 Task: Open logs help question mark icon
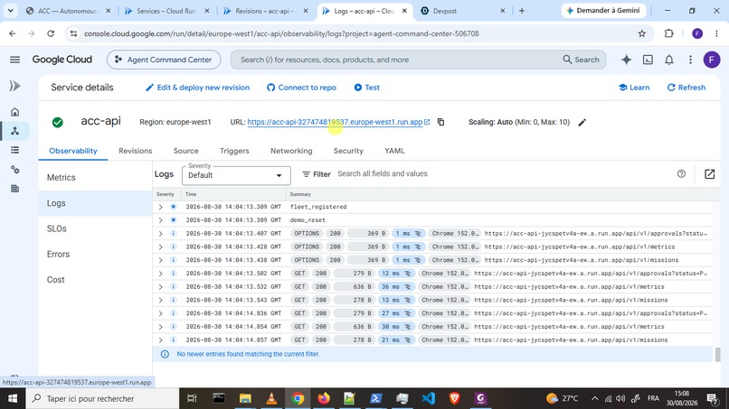tap(681, 173)
